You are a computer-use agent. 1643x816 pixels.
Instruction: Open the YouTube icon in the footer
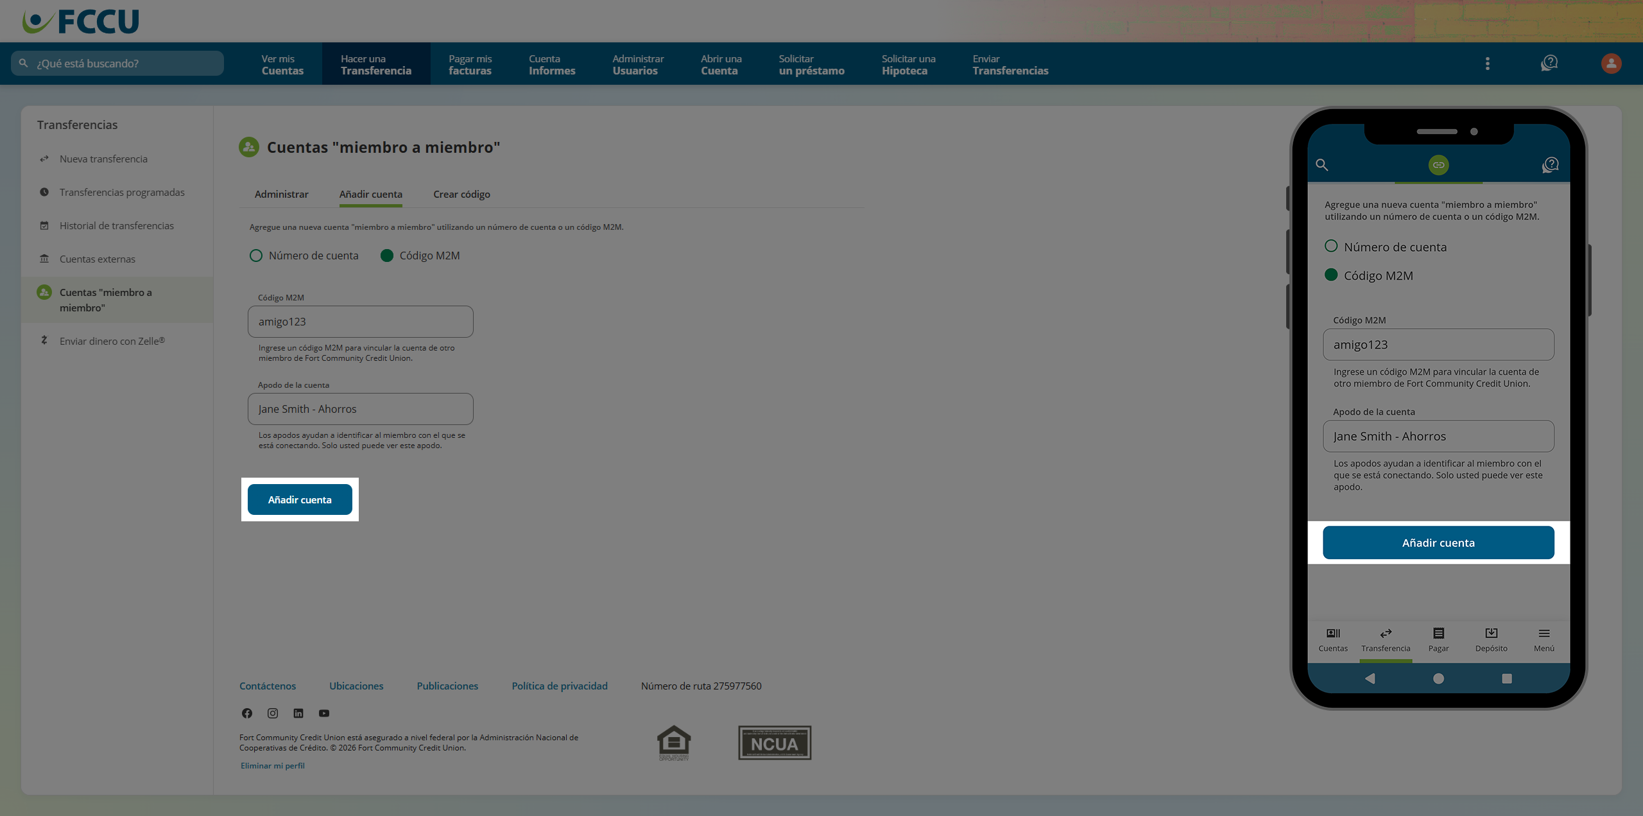click(x=324, y=713)
